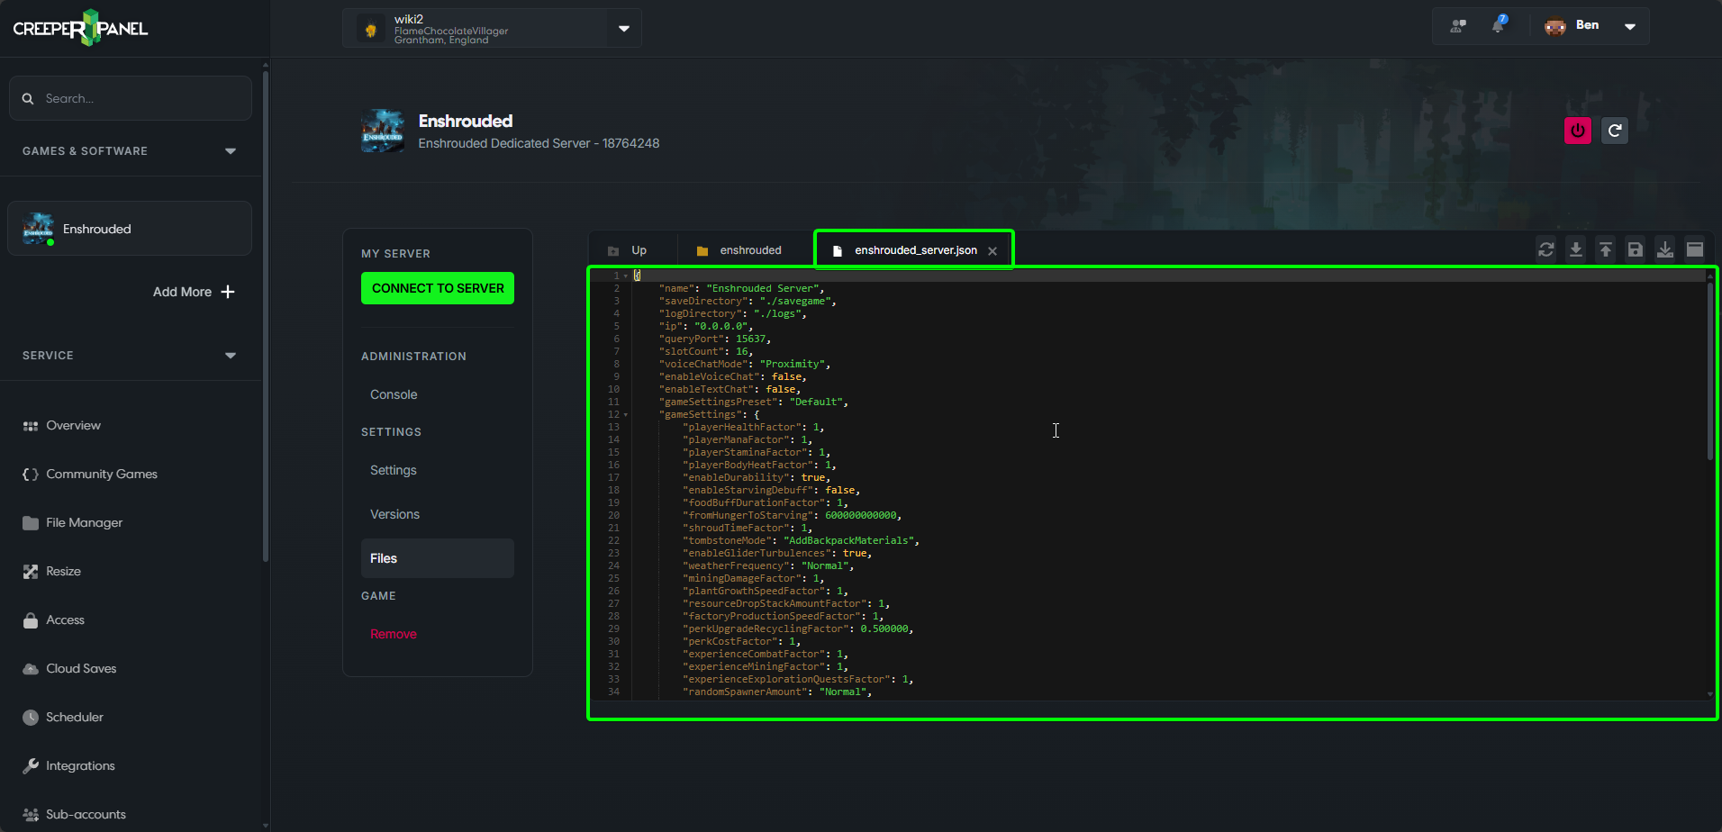Open Scheduler in the sidebar
Screen dimensions: 1722x832
pos(63,717)
